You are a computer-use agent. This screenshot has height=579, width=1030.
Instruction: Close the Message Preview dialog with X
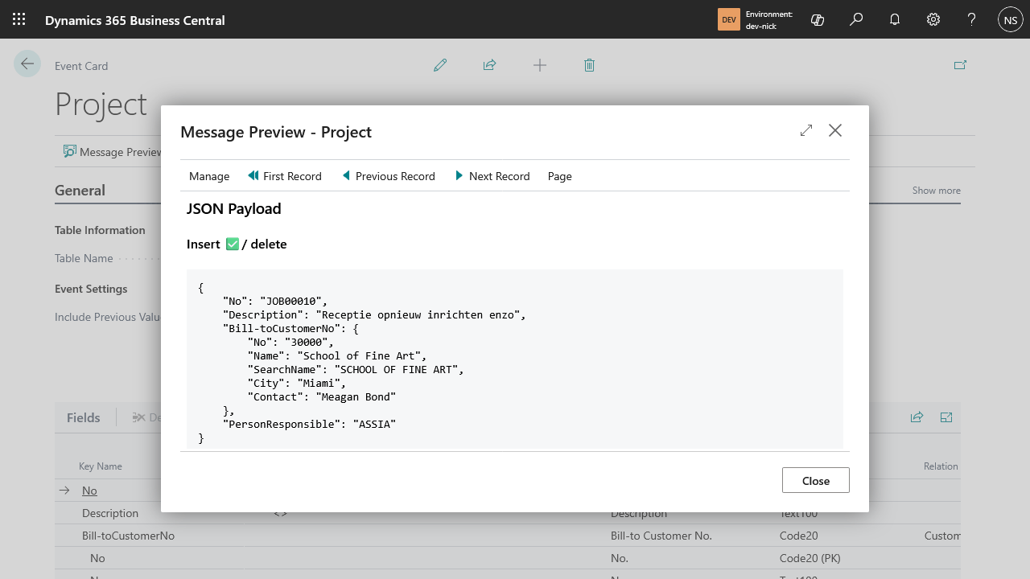835,130
